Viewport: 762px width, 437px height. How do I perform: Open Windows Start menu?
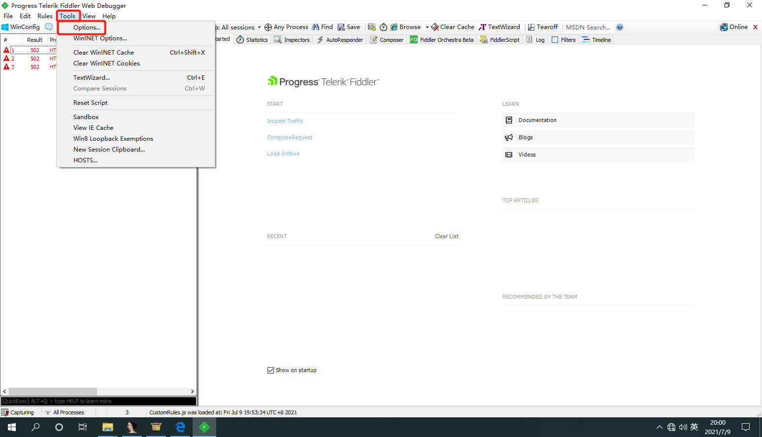tap(12, 427)
